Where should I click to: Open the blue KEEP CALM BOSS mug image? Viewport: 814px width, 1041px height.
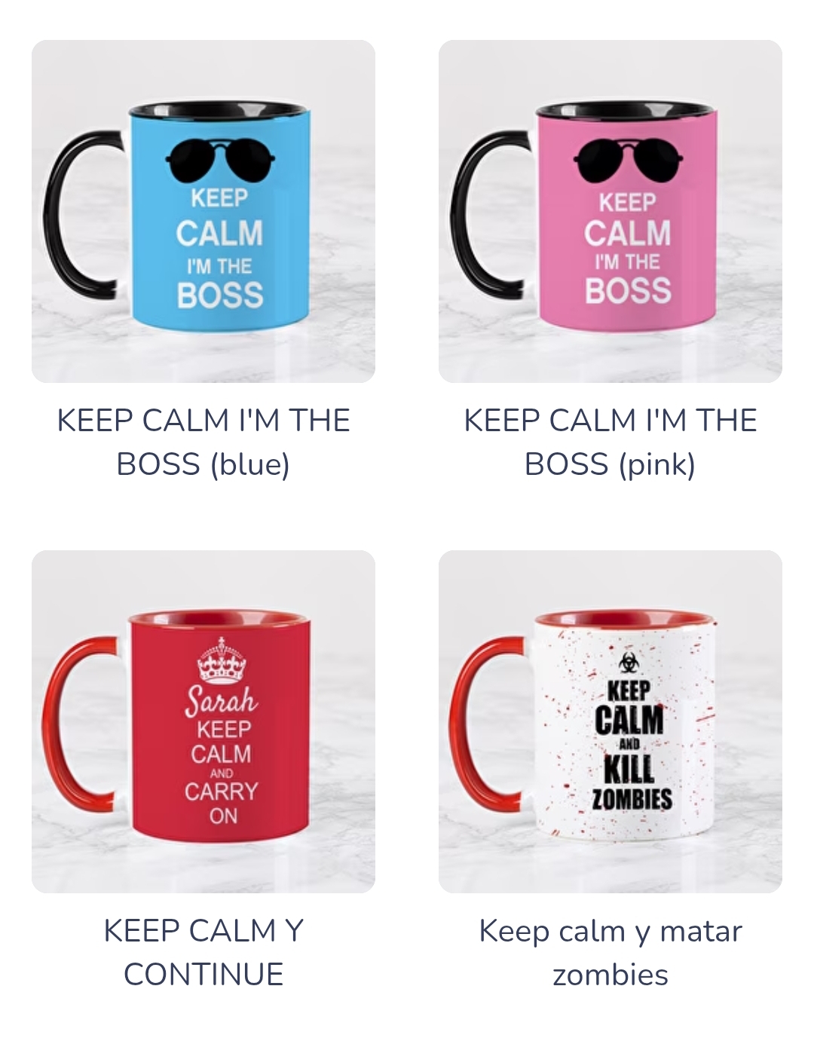pyautogui.click(x=203, y=211)
